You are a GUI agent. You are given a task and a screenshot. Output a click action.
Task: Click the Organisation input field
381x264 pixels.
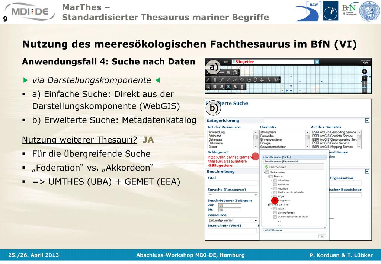point(346,183)
